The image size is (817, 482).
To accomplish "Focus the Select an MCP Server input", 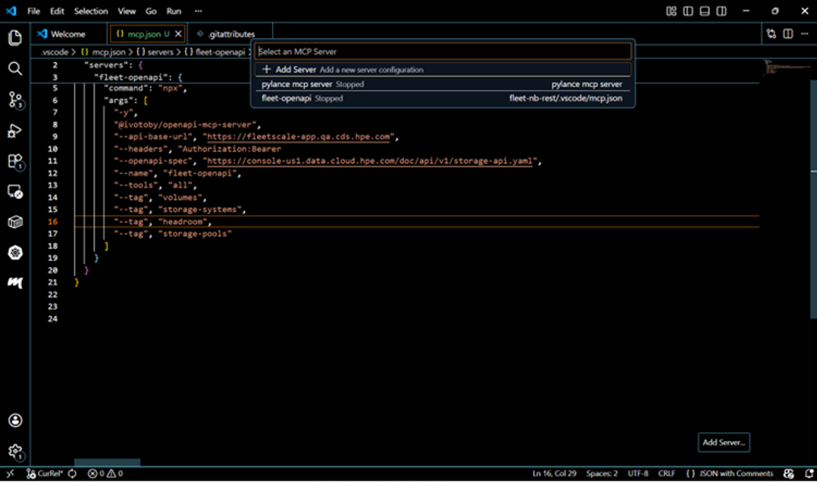I will (x=443, y=51).
